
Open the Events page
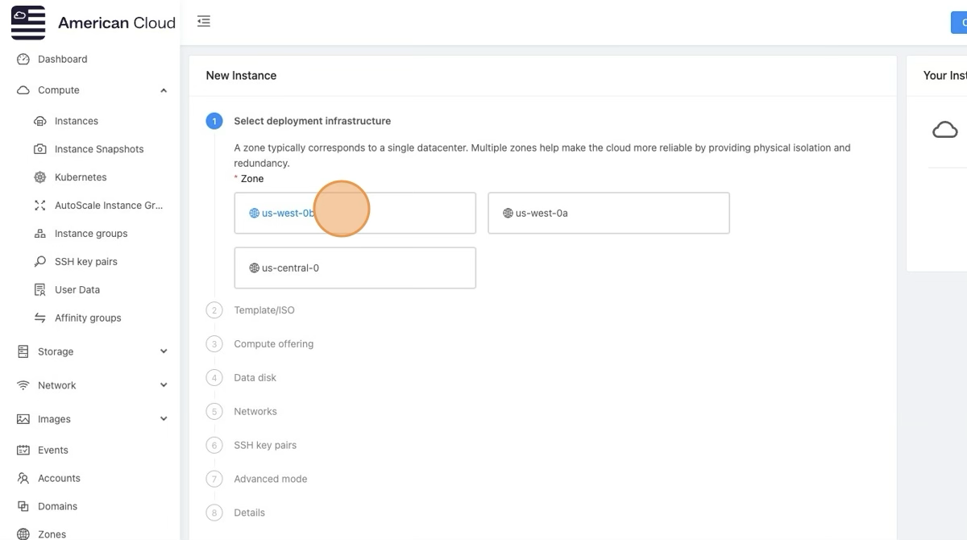pyautogui.click(x=53, y=450)
